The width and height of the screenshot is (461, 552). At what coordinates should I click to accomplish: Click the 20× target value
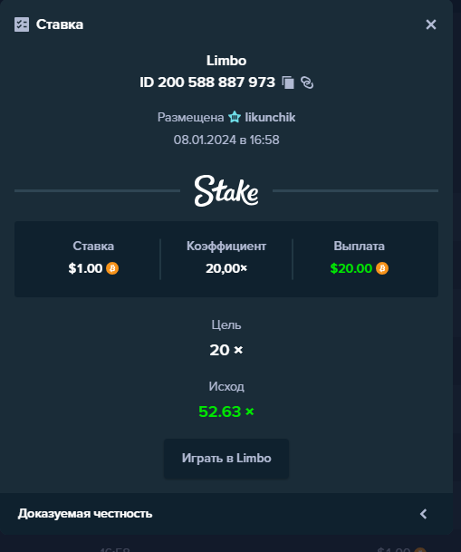click(226, 350)
